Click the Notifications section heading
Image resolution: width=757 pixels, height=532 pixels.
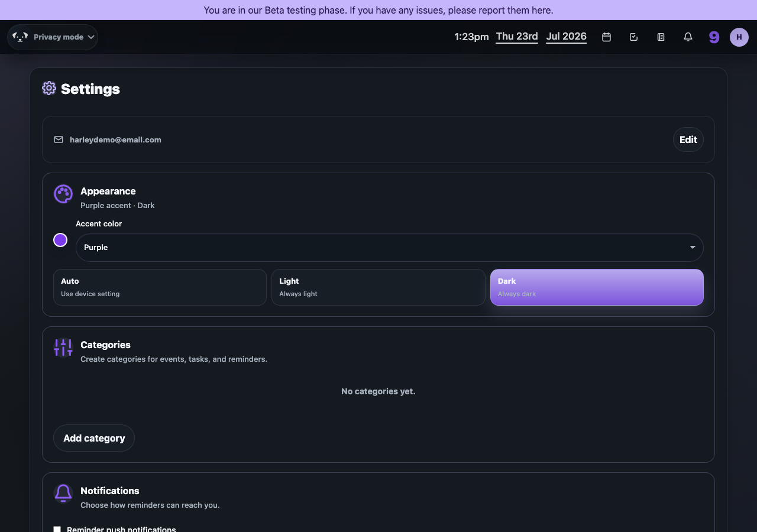coord(110,491)
